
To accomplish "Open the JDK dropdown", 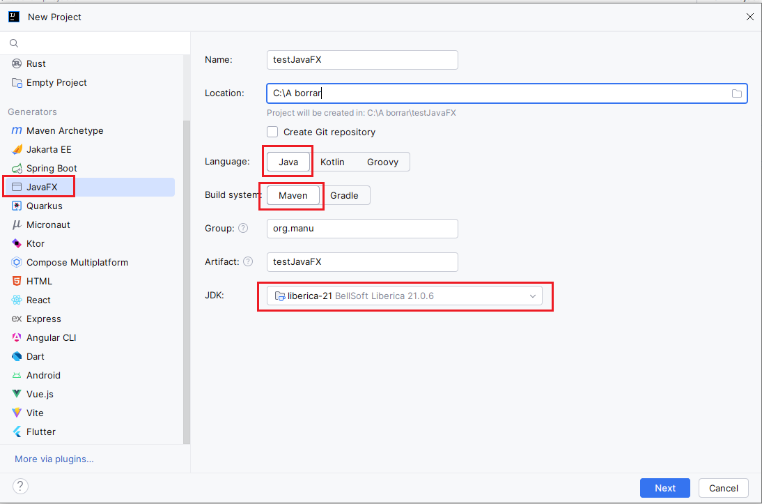I will tap(404, 296).
